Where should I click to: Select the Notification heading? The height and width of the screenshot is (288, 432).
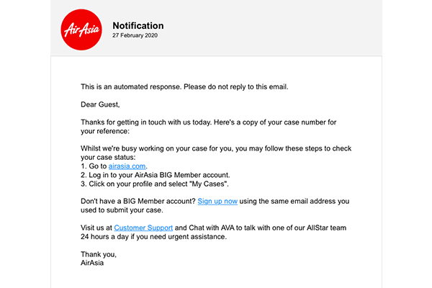(x=138, y=26)
